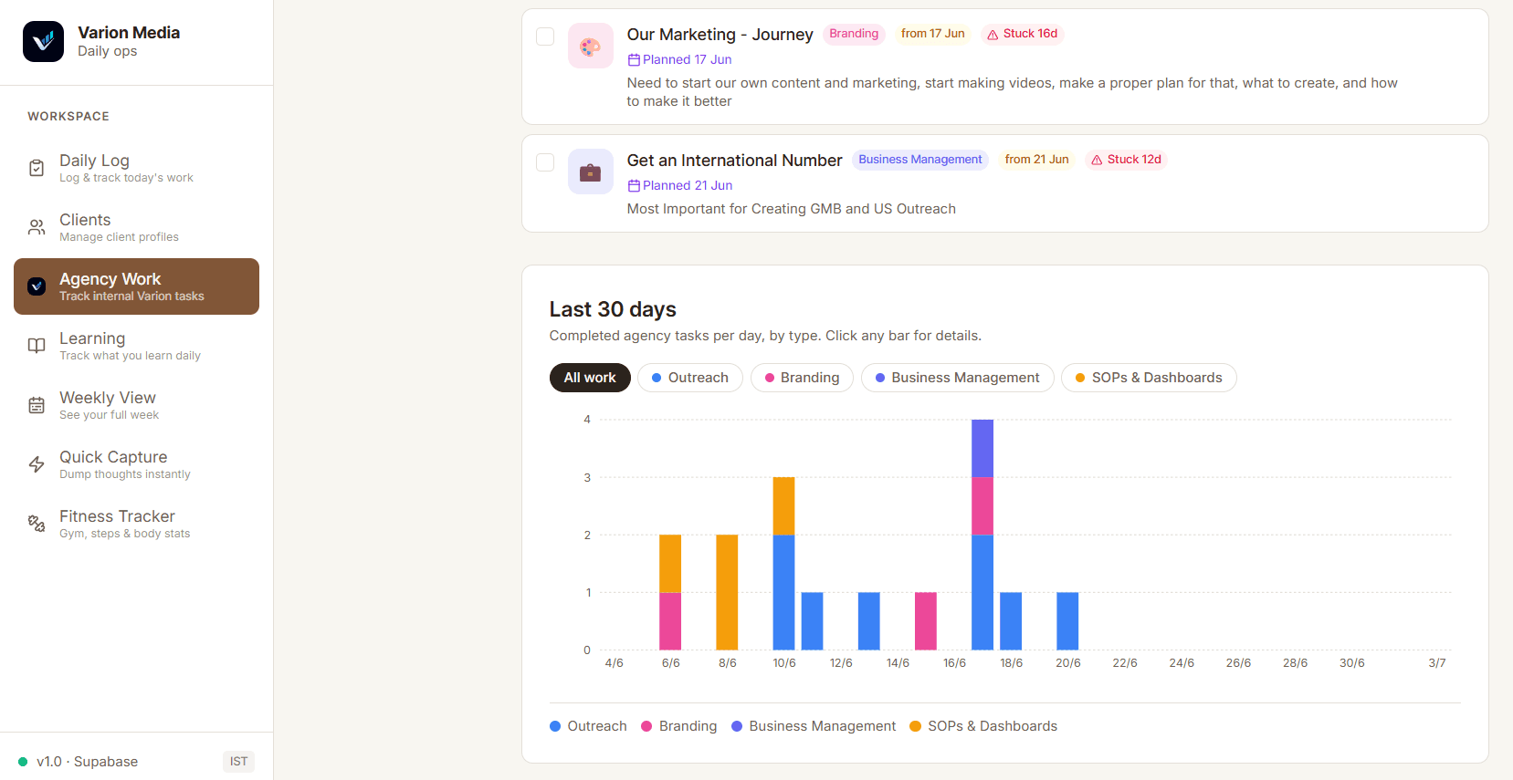Click the v1.0 · Supabase status text

[x=87, y=762]
